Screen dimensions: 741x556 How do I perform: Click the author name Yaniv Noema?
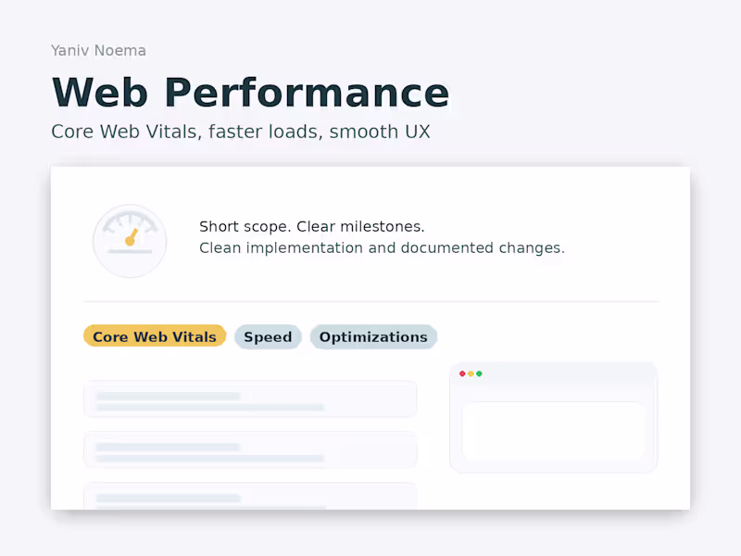[98, 50]
